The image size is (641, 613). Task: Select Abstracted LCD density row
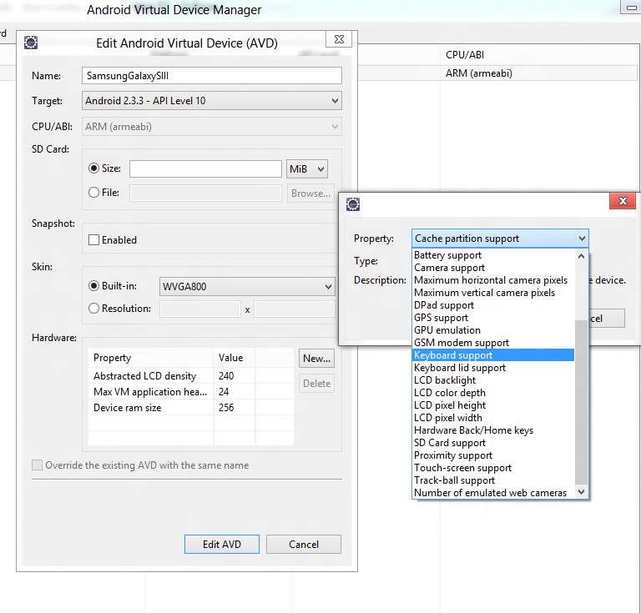click(x=191, y=375)
